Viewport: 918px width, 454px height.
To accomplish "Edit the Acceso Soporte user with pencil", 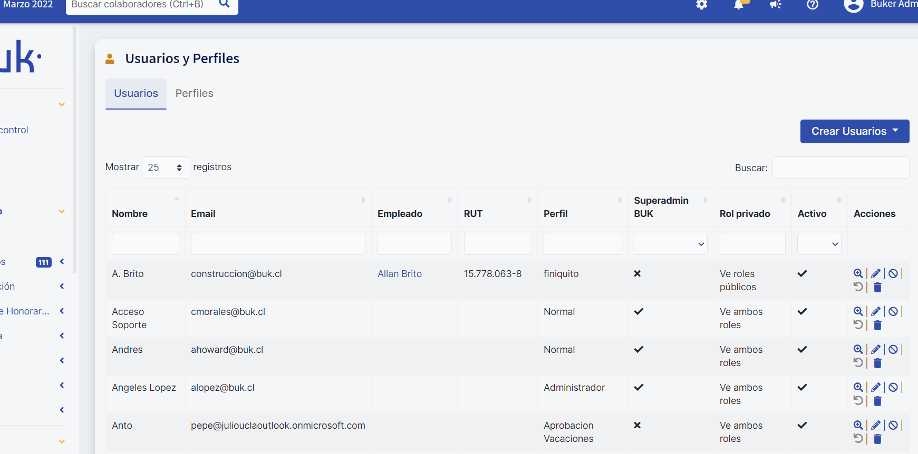I will click(876, 311).
